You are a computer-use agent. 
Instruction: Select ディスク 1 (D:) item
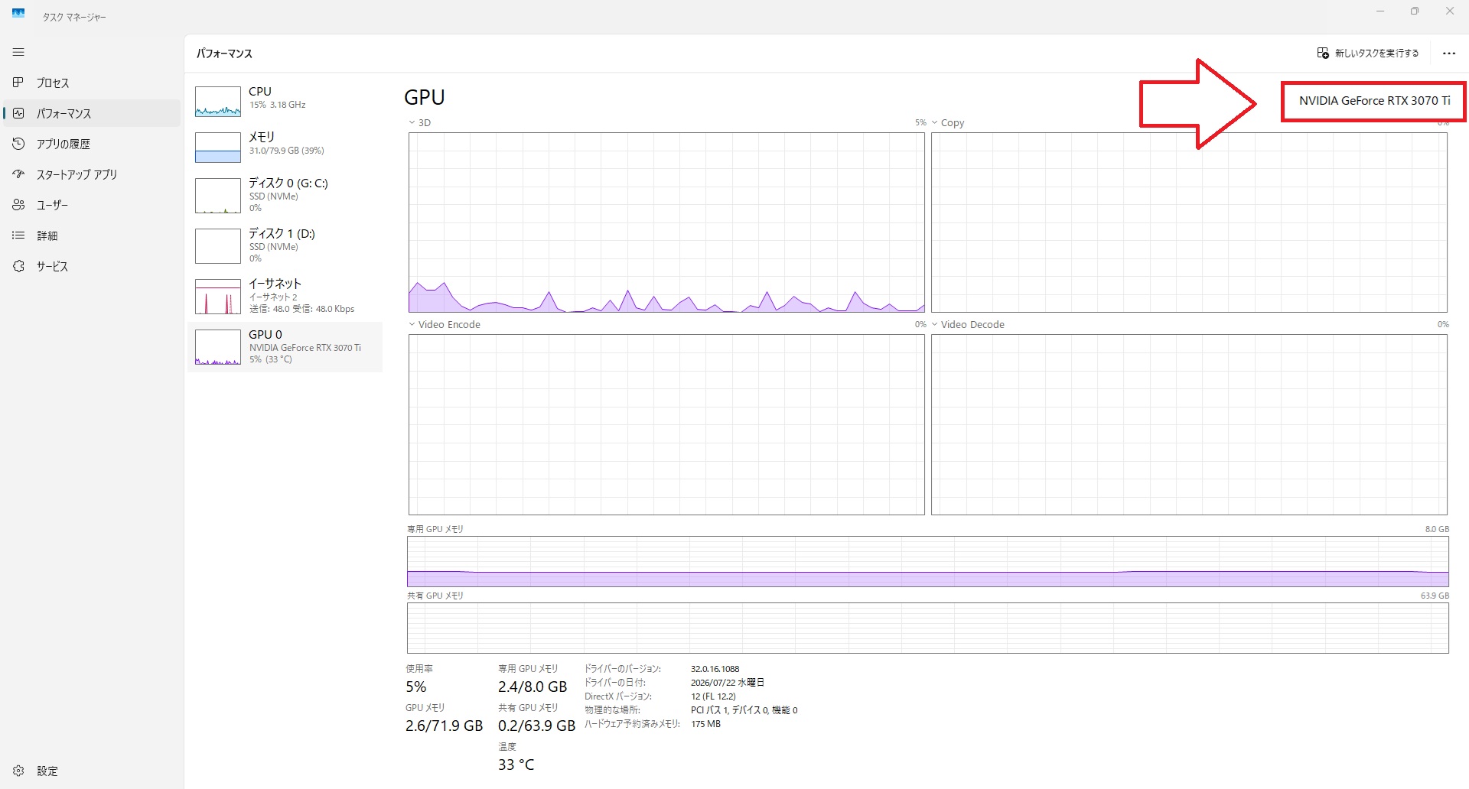click(285, 245)
